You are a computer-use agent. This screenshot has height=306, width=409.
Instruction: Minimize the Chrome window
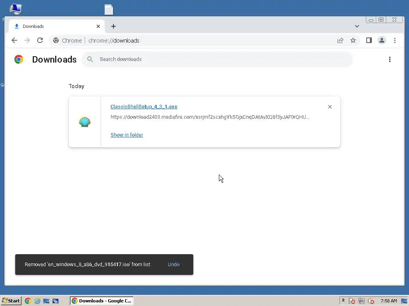[x=371, y=20]
